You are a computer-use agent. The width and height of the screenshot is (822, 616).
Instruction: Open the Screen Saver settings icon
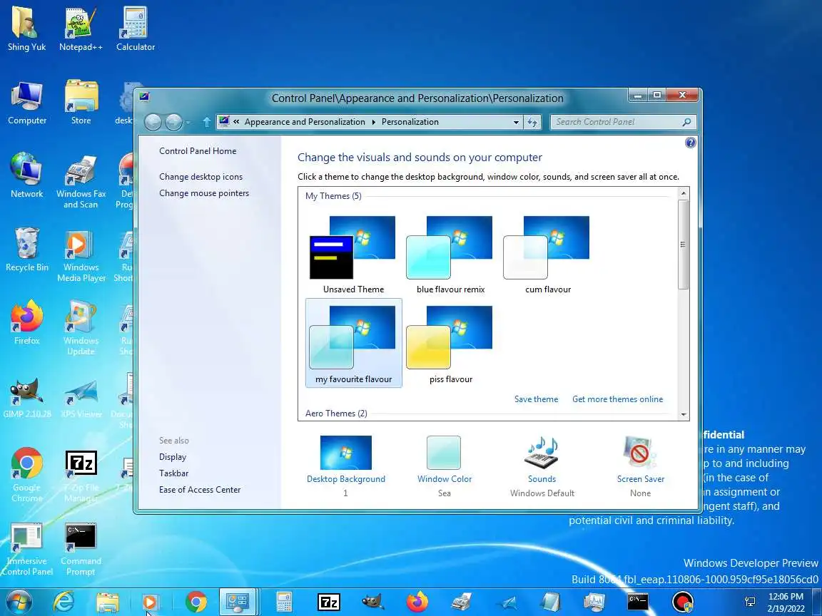(639, 453)
